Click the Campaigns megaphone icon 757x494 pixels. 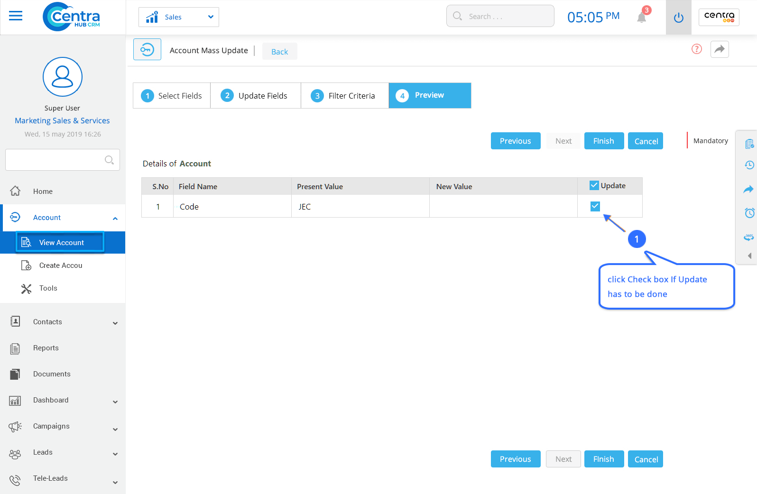point(15,427)
